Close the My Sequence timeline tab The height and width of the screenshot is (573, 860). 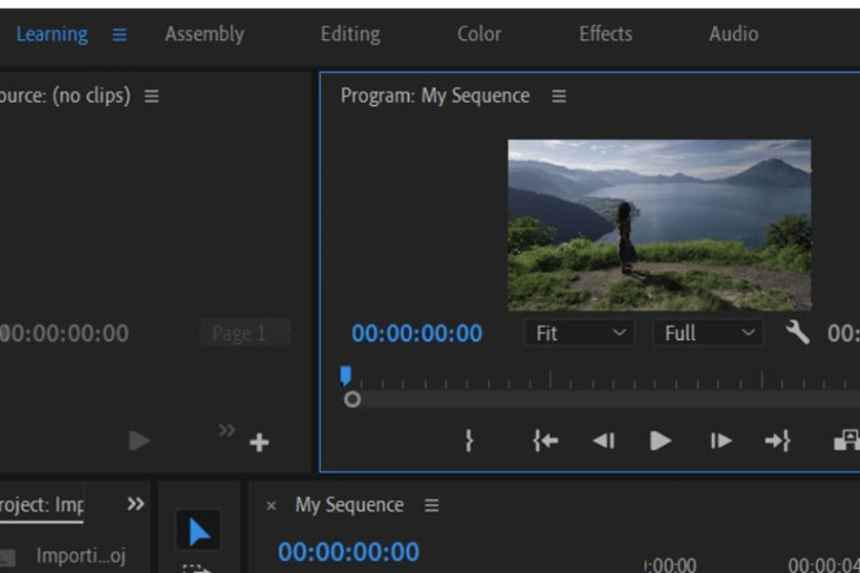[271, 506]
